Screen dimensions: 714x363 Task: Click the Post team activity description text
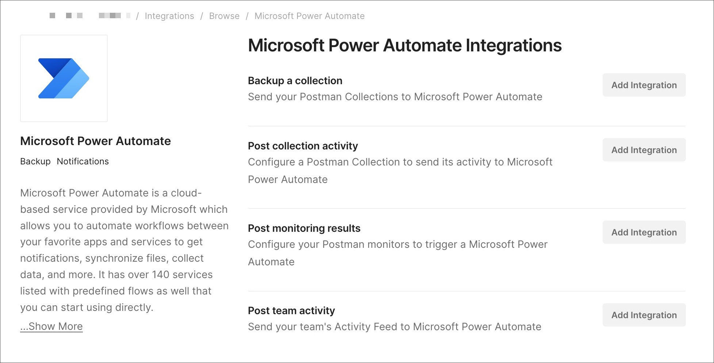[395, 327]
